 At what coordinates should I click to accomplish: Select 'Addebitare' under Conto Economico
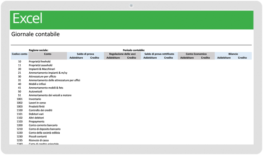click(x=187, y=58)
